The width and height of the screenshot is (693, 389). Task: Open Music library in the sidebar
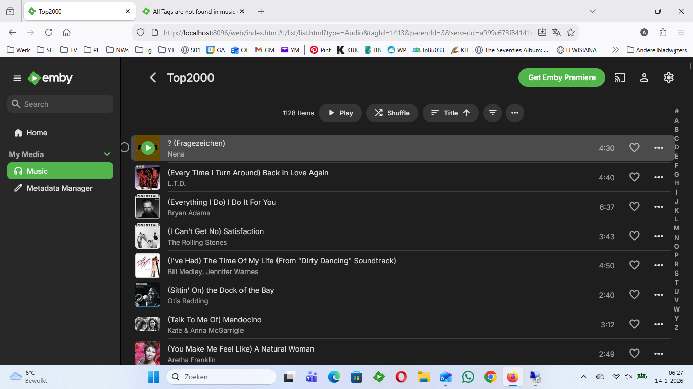(60, 171)
